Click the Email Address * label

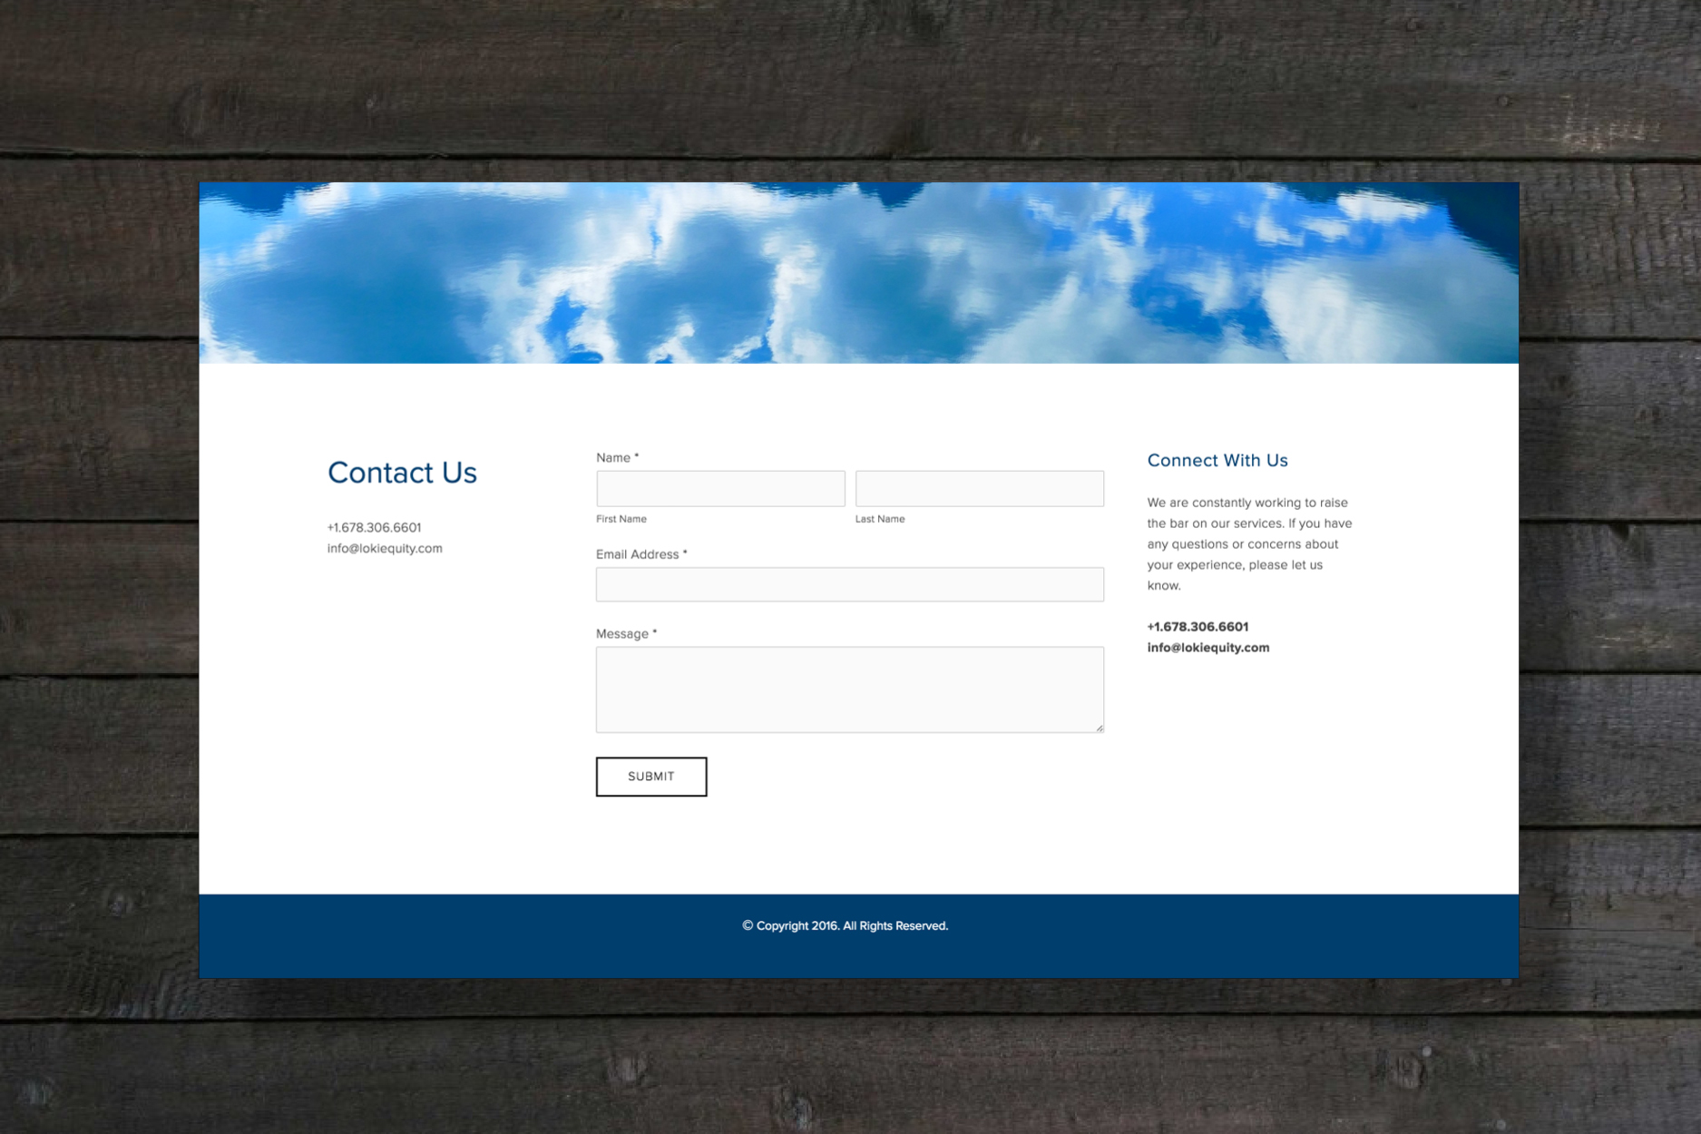tap(641, 554)
